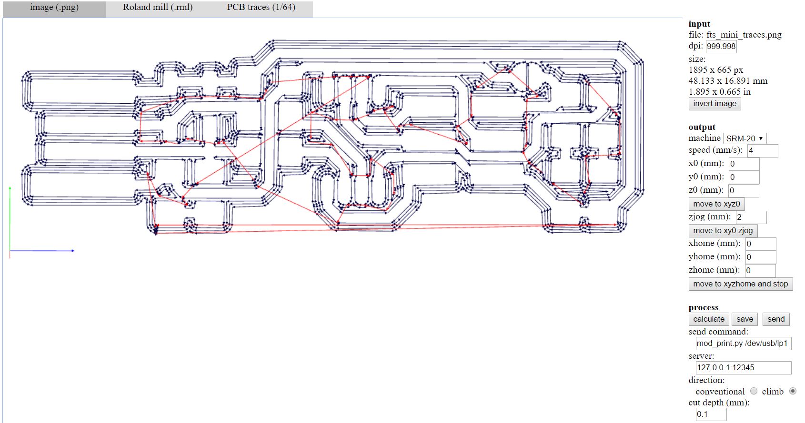Edit the dpi value field

[x=721, y=46]
